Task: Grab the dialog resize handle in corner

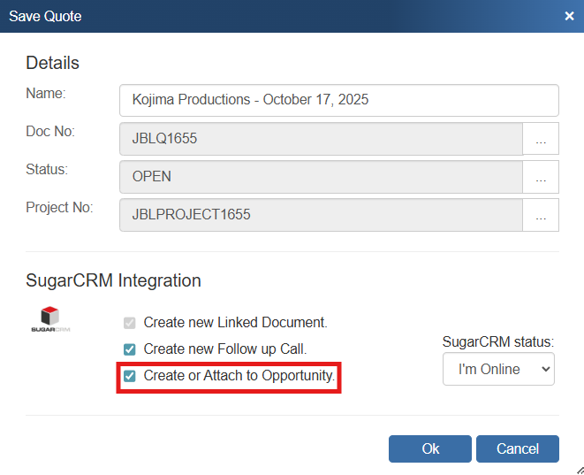Action: [578, 469]
